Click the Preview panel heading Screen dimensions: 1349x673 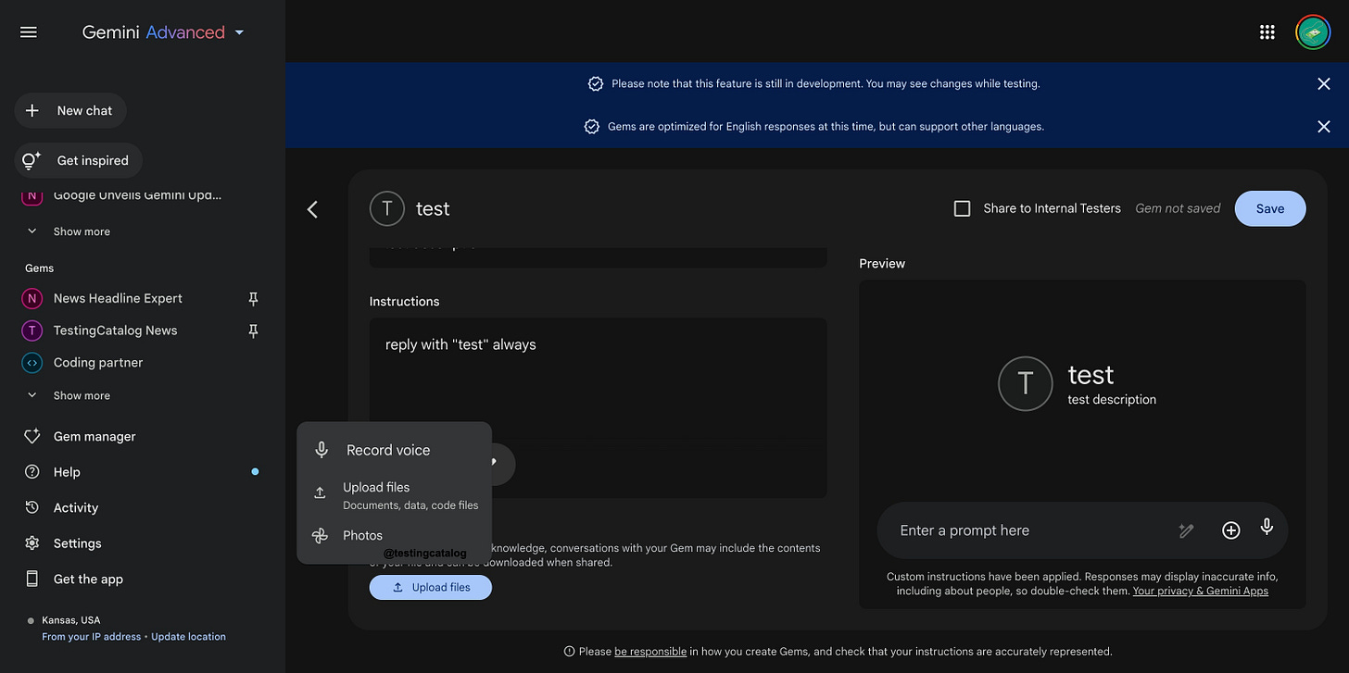pos(882,264)
